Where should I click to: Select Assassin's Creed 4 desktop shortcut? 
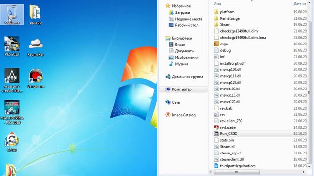12,80
